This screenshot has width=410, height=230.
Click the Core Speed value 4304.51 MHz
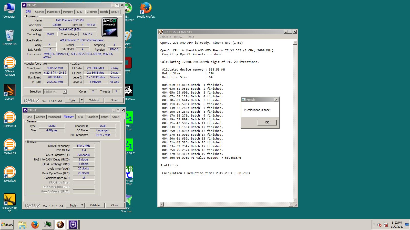(55, 68)
